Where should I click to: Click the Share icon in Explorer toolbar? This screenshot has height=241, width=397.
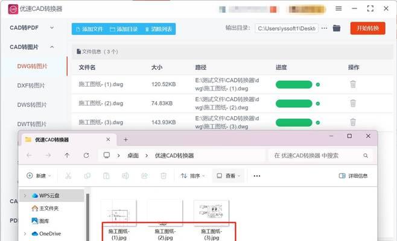145,175
